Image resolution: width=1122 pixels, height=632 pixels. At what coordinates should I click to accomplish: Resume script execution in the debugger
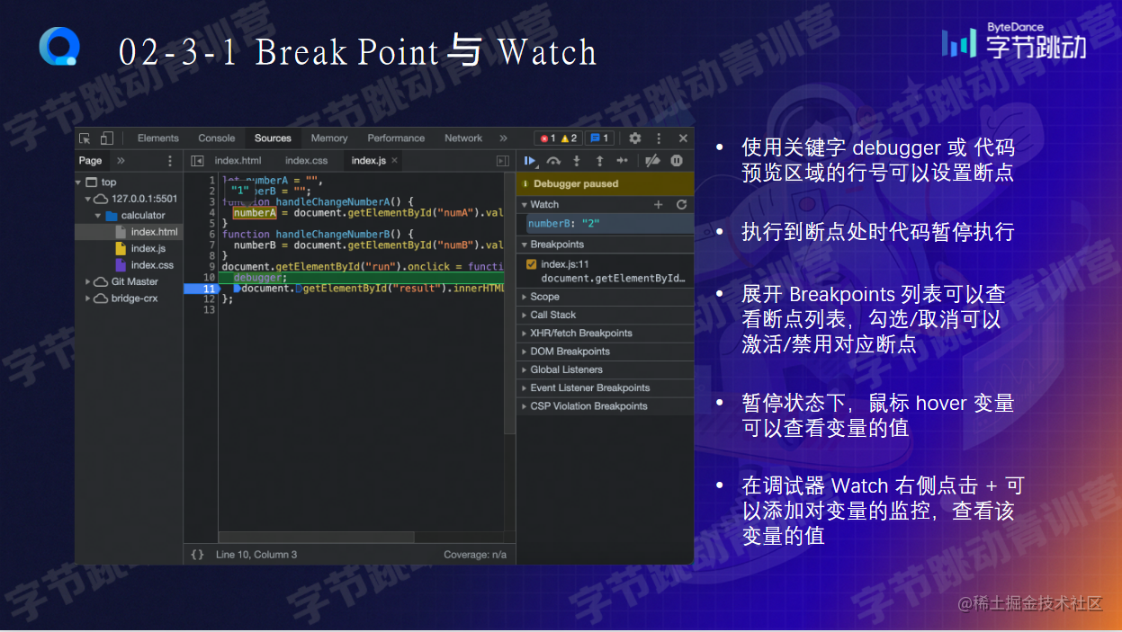(530, 161)
